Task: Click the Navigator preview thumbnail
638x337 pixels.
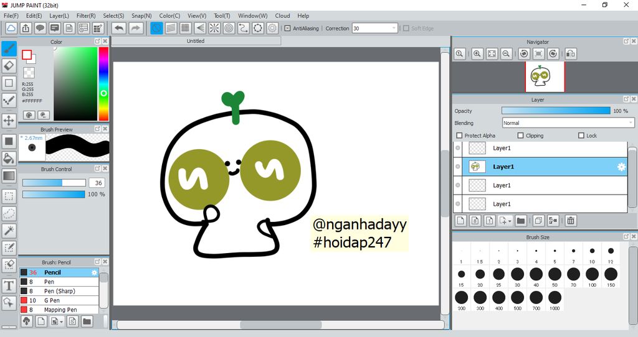Action: [545, 76]
